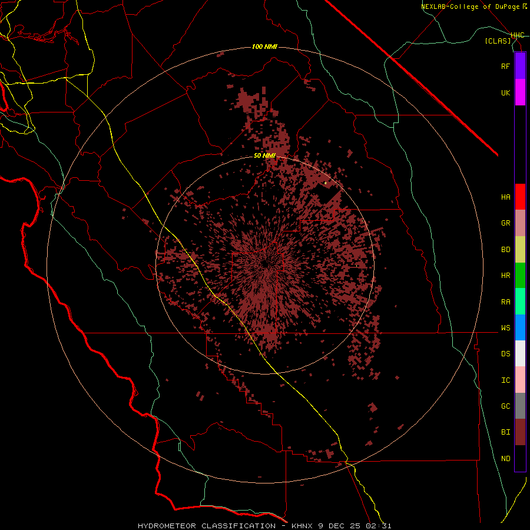Click the KHNX station identifier
This screenshot has height=530, width=530.
point(302,526)
